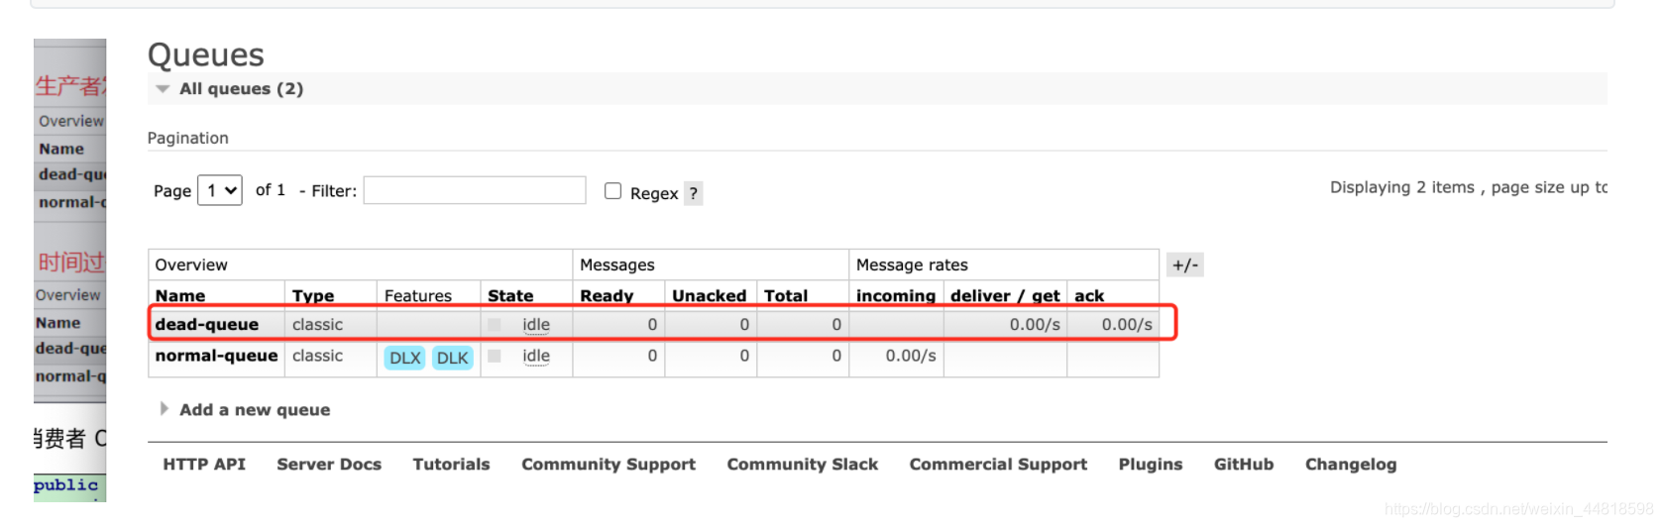Open the Commercial Support link
Image resolution: width=1663 pixels, height=527 pixels.
(x=998, y=464)
